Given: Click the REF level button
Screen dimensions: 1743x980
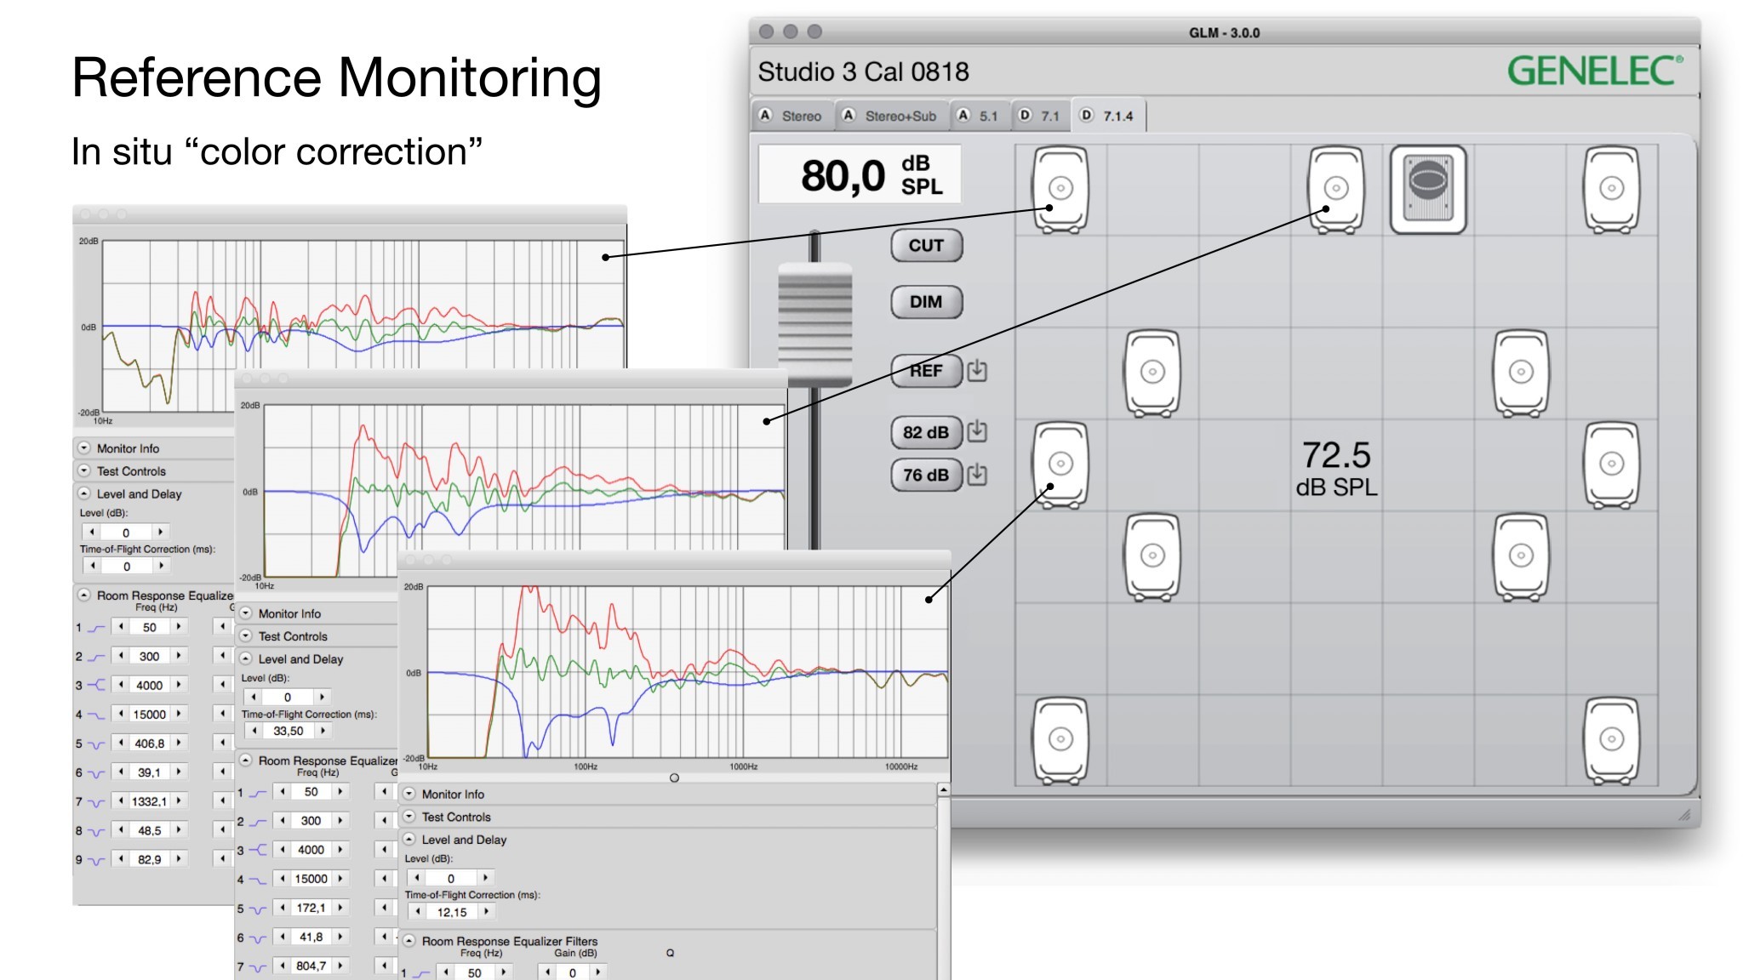Looking at the screenshot, I should (x=926, y=371).
